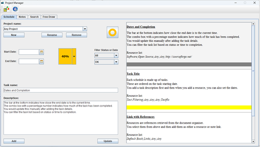Open the End Date calendar picker
Viewport: 260px width, 147px height.
41,61
